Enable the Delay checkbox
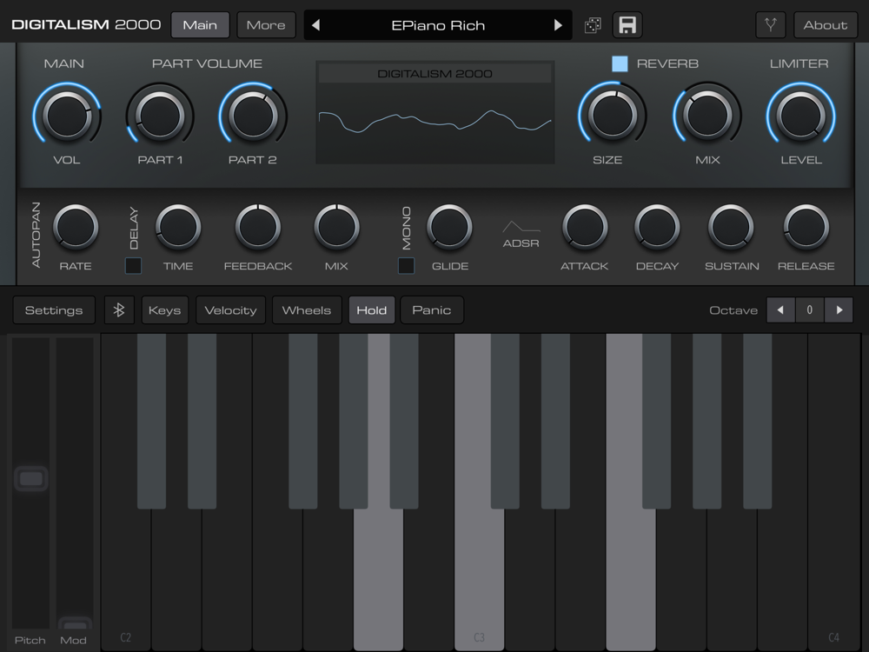Image resolution: width=869 pixels, height=652 pixels. (x=133, y=265)
